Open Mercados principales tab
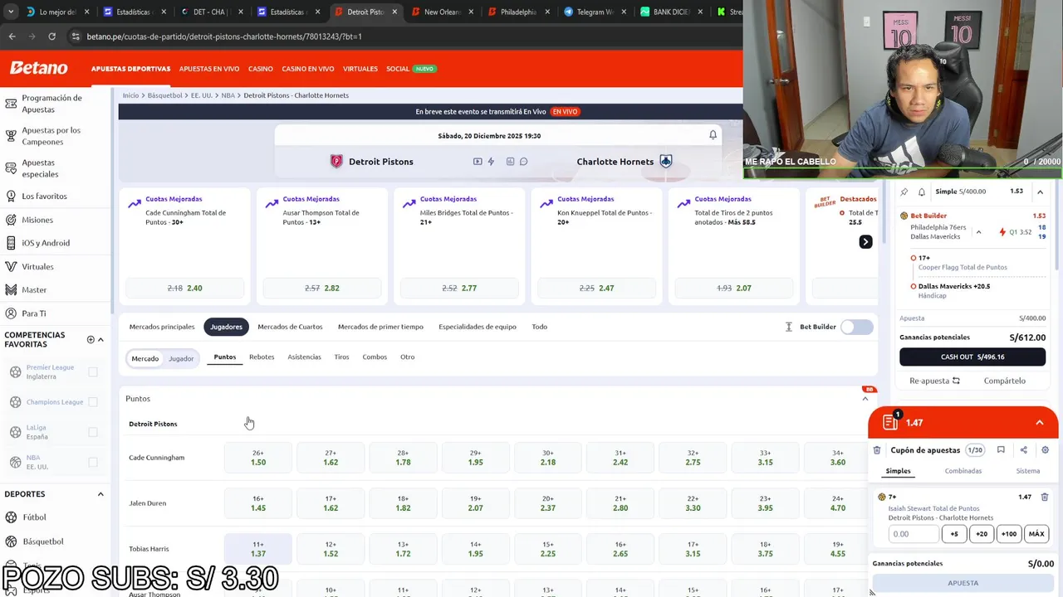The image size is (1063, 597). [x=162, y=327]
